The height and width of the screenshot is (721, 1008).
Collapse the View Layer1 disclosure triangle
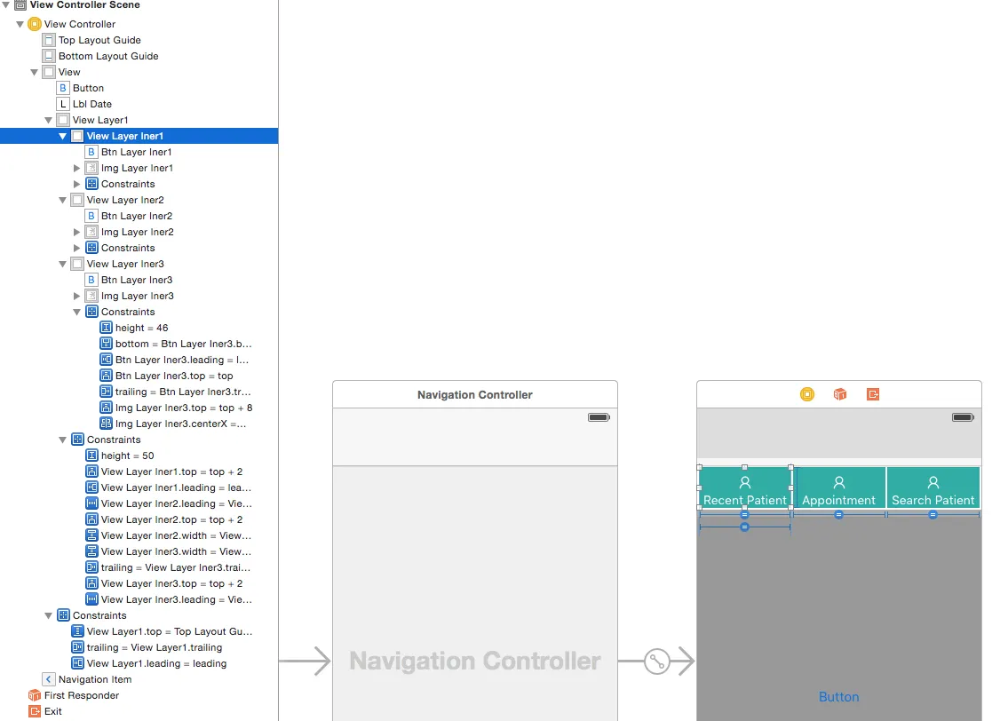48,120
